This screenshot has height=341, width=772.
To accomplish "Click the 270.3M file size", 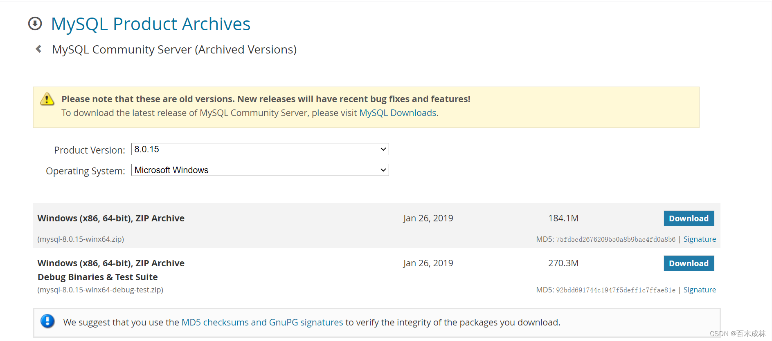I will coord(563,263).
